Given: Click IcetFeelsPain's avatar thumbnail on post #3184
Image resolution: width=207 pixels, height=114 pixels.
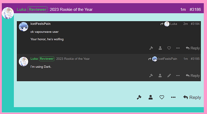Looking at the screenshot, I should click(x=23, y=27).
